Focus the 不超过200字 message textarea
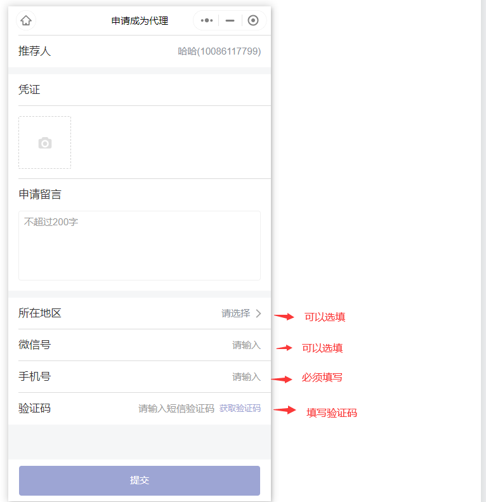The width and height of the screenshot is (486, 502). tap(140, 245)
